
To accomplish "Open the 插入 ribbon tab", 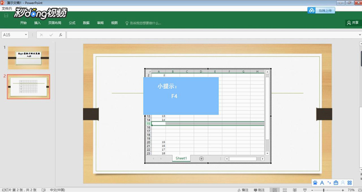I will click(x=37, y=23).
